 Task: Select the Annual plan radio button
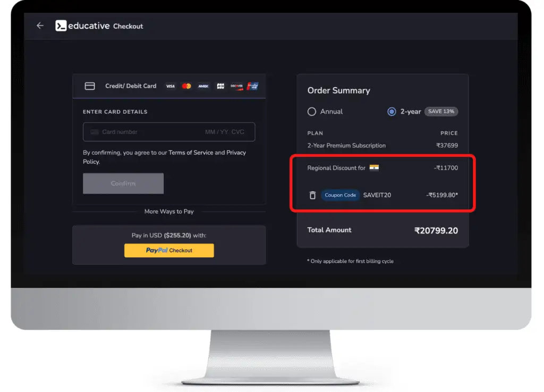click(311, 112)
